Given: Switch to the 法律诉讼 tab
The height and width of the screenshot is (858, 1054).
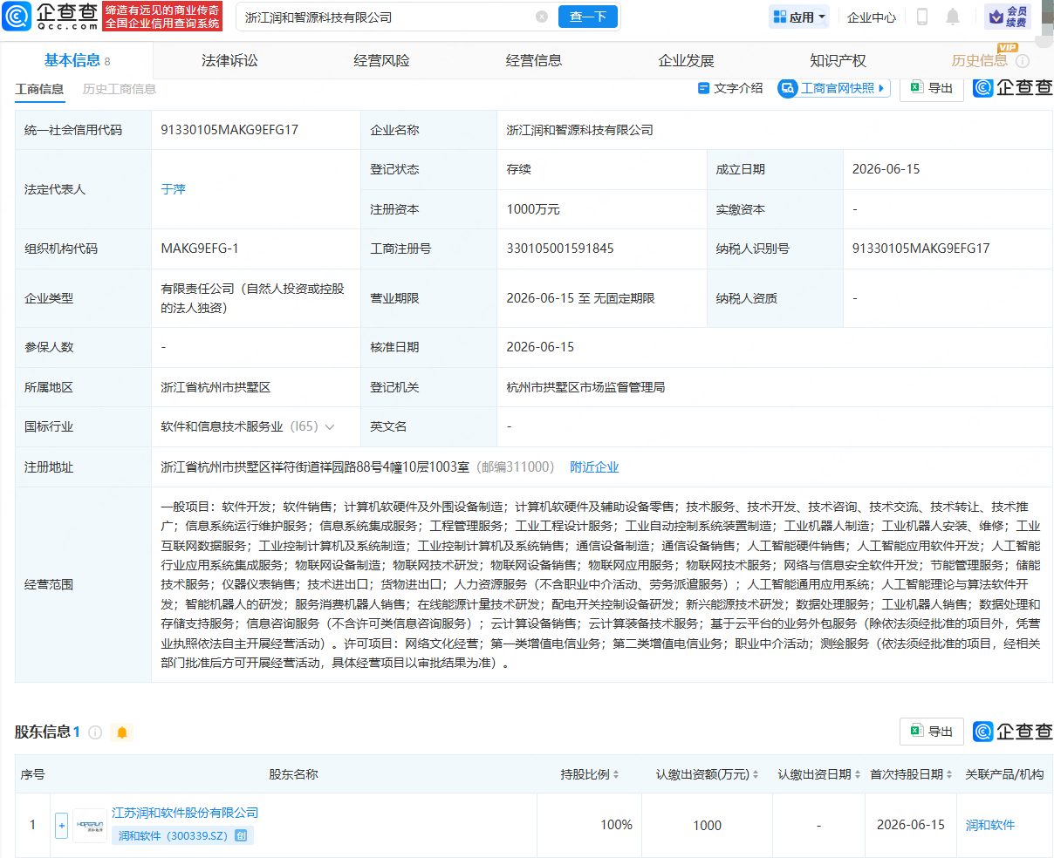Looking at the screenshot, I should point(229,60).
